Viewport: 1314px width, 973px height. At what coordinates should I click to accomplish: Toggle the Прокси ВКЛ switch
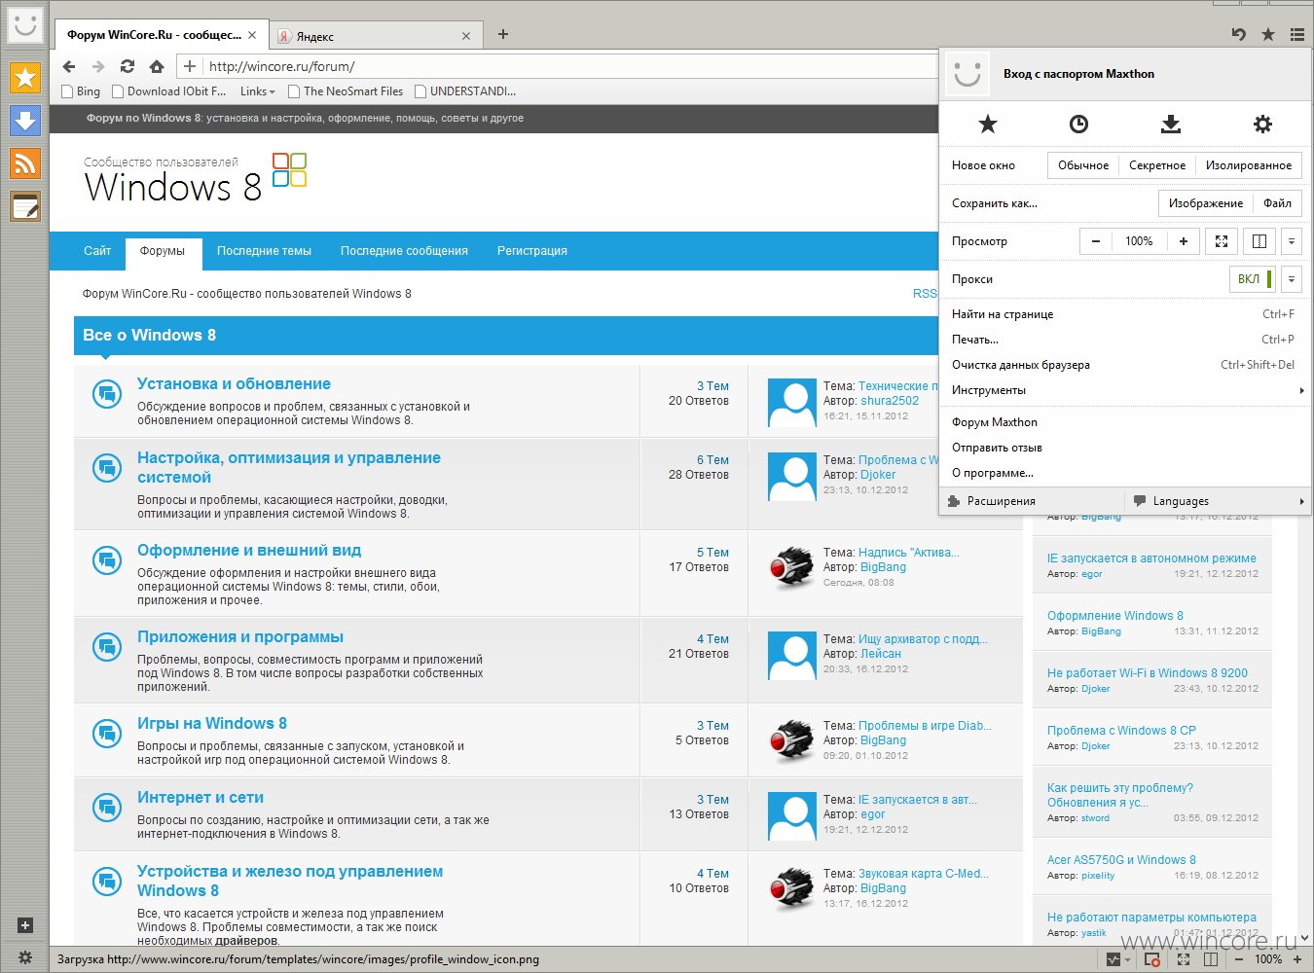pos(1254,279)
